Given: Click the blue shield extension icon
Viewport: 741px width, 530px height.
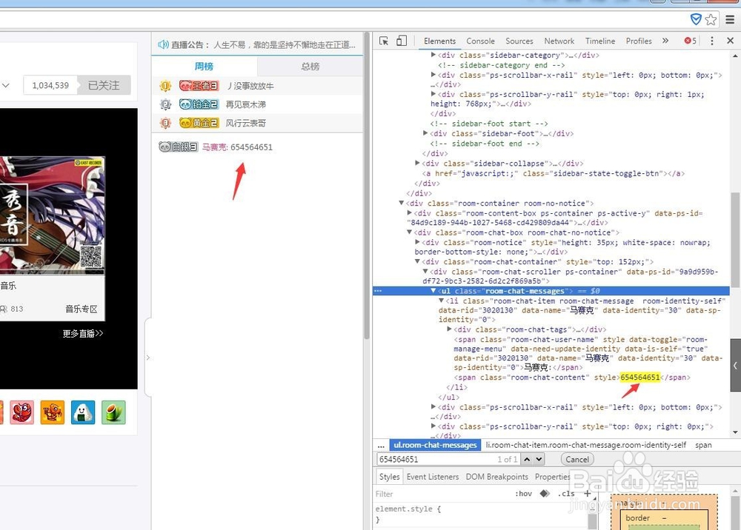Looking at the screenshot, I should tap(696, 19).
